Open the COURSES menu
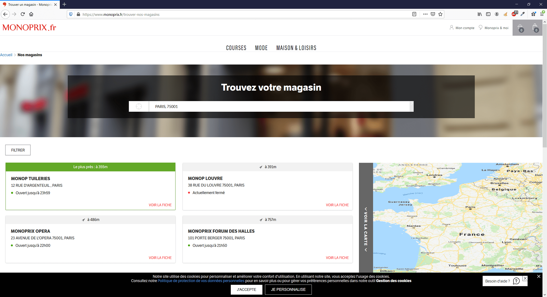The image size is (547, 297). click(236, 48)
